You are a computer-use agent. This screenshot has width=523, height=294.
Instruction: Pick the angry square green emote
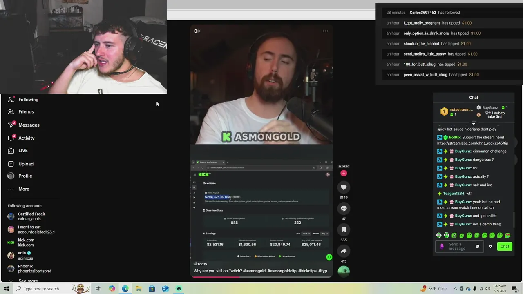pyautogui.click(x=454, y=236)
